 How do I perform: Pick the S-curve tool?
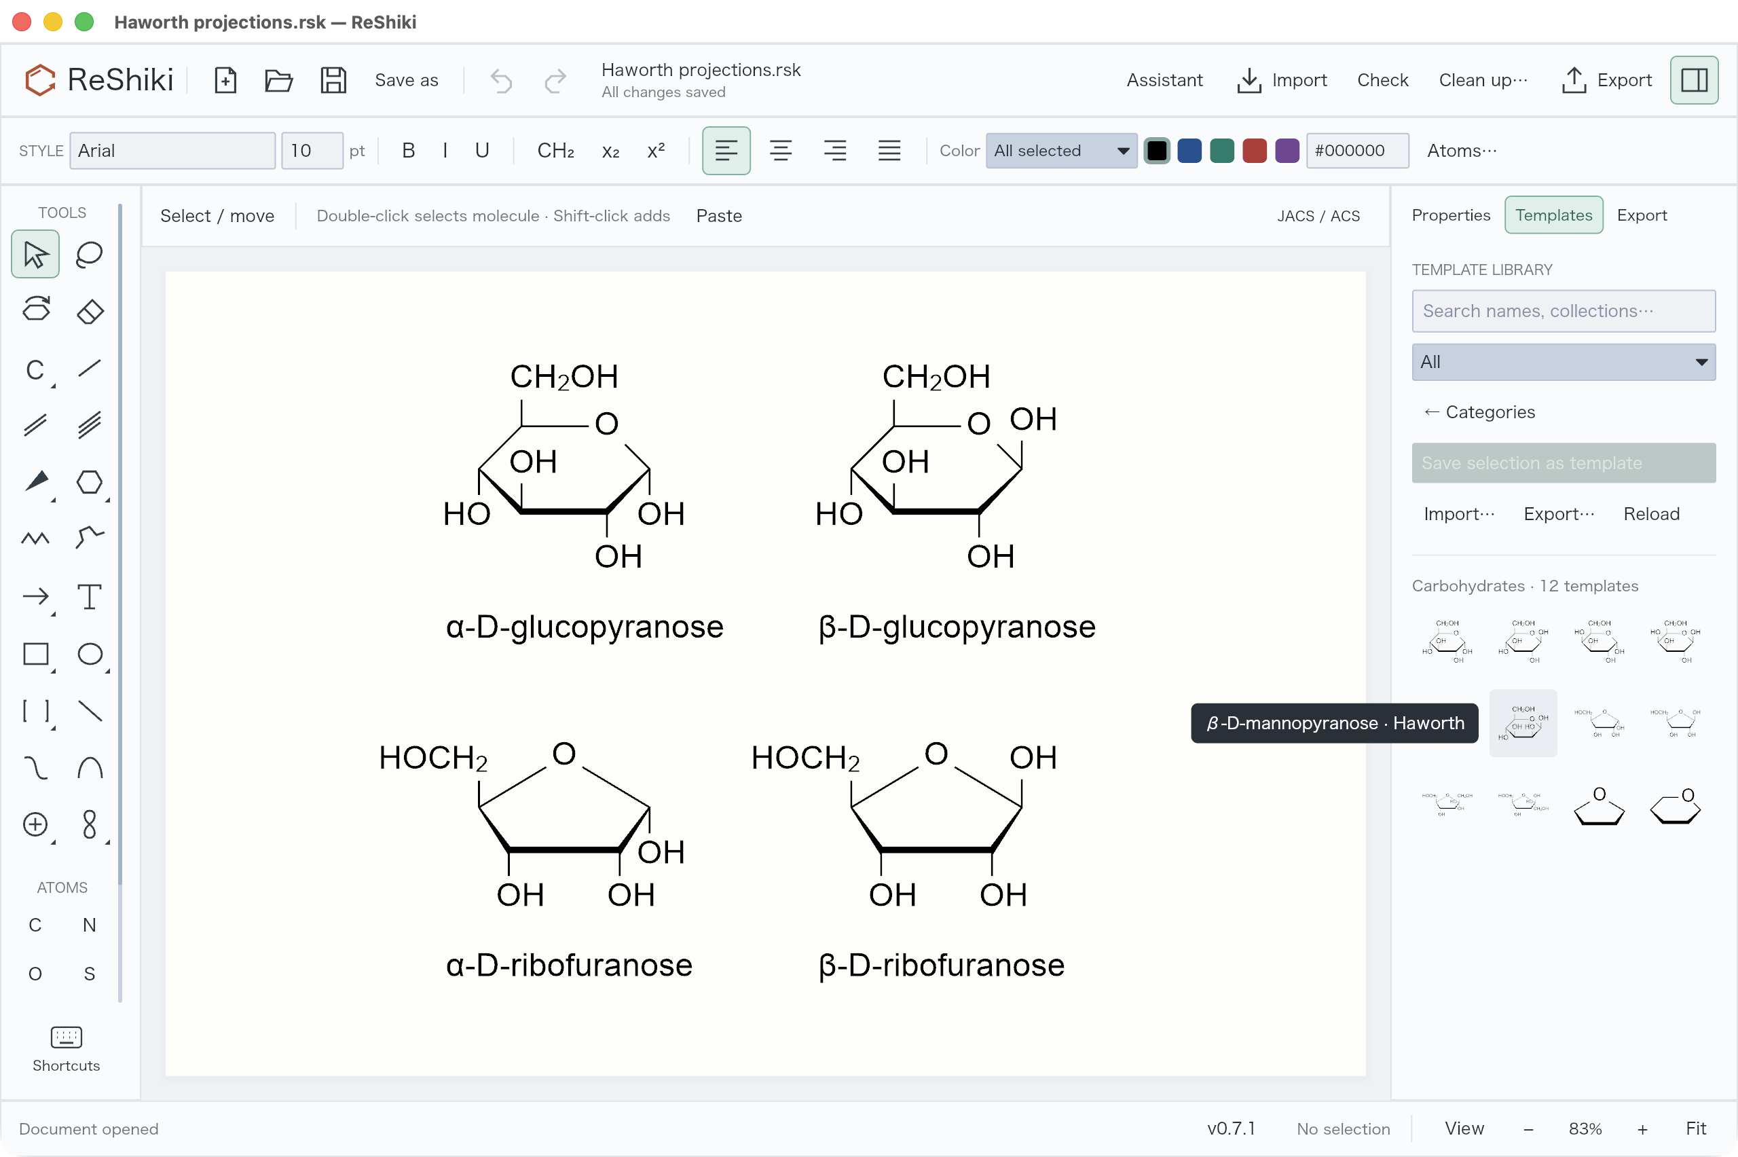coord(35,767)
